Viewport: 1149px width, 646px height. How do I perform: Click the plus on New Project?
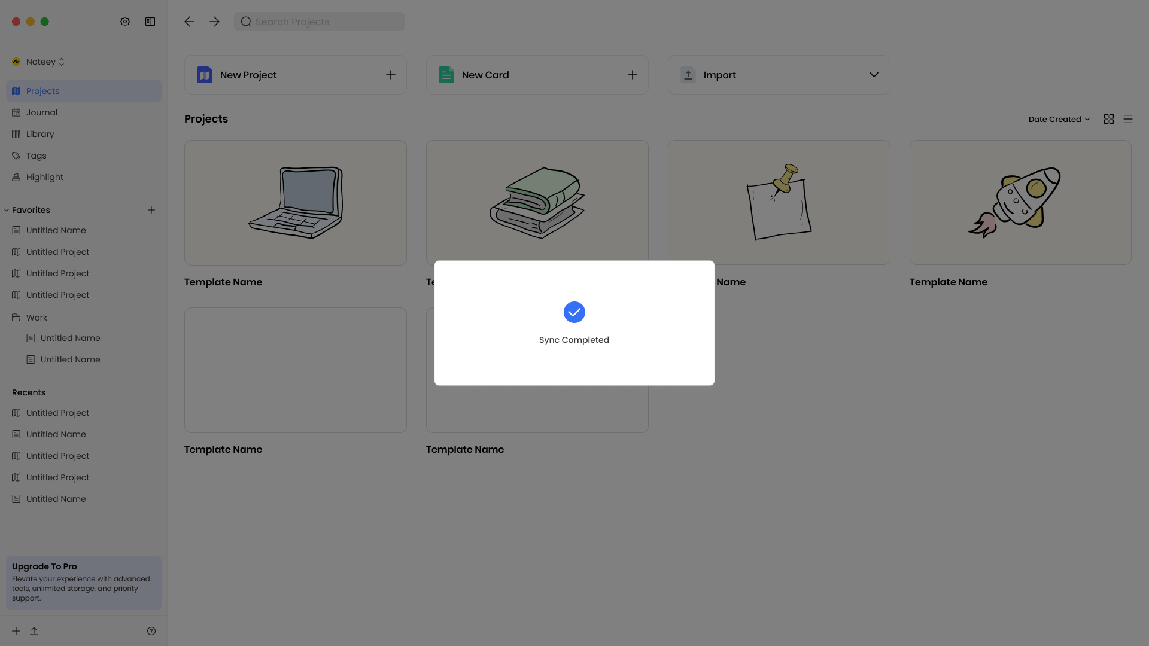[x=391, y=75]
